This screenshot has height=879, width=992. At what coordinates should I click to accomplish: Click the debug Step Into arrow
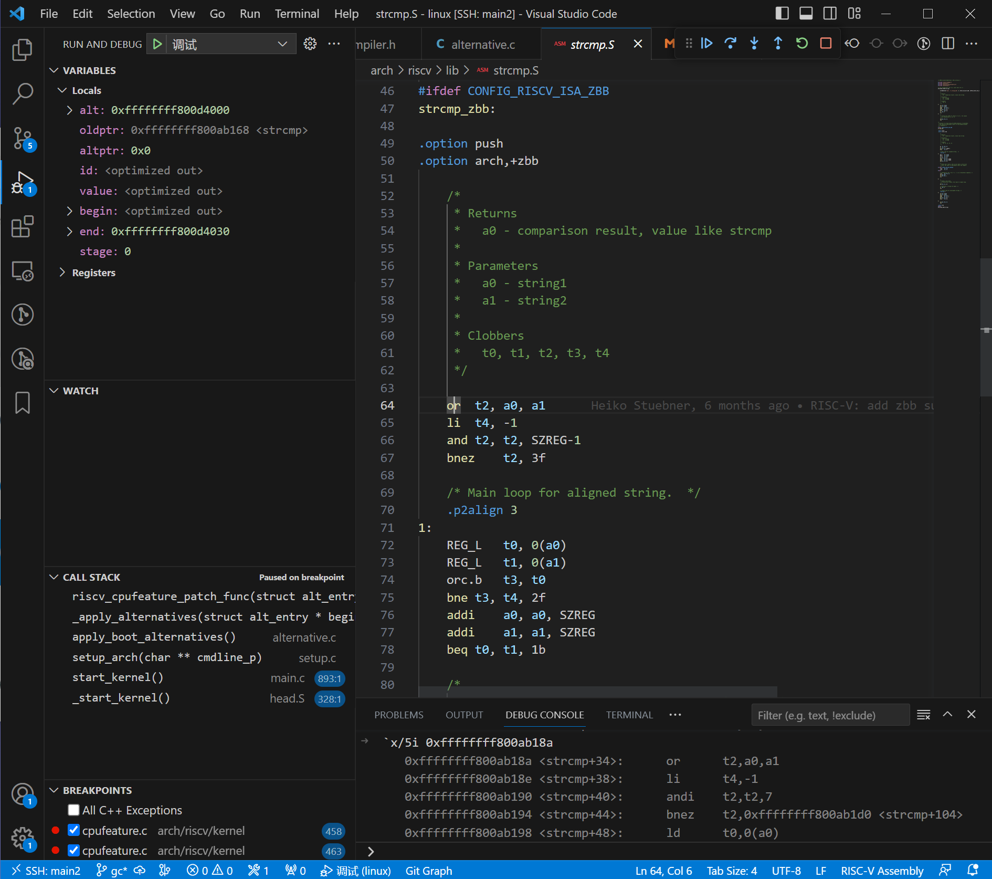point(754,44)
